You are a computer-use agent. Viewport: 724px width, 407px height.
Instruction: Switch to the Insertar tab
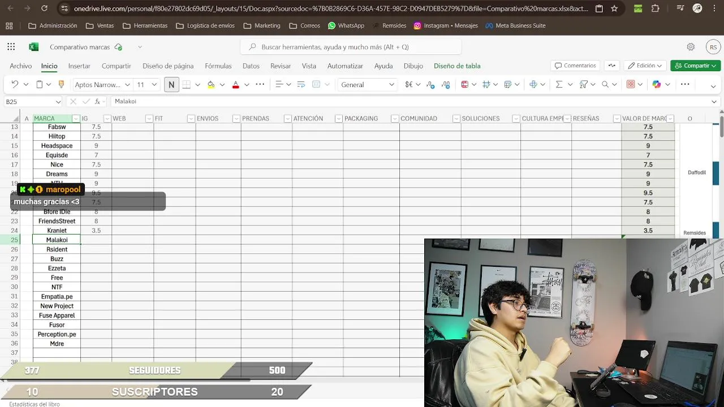coord(79,66)
